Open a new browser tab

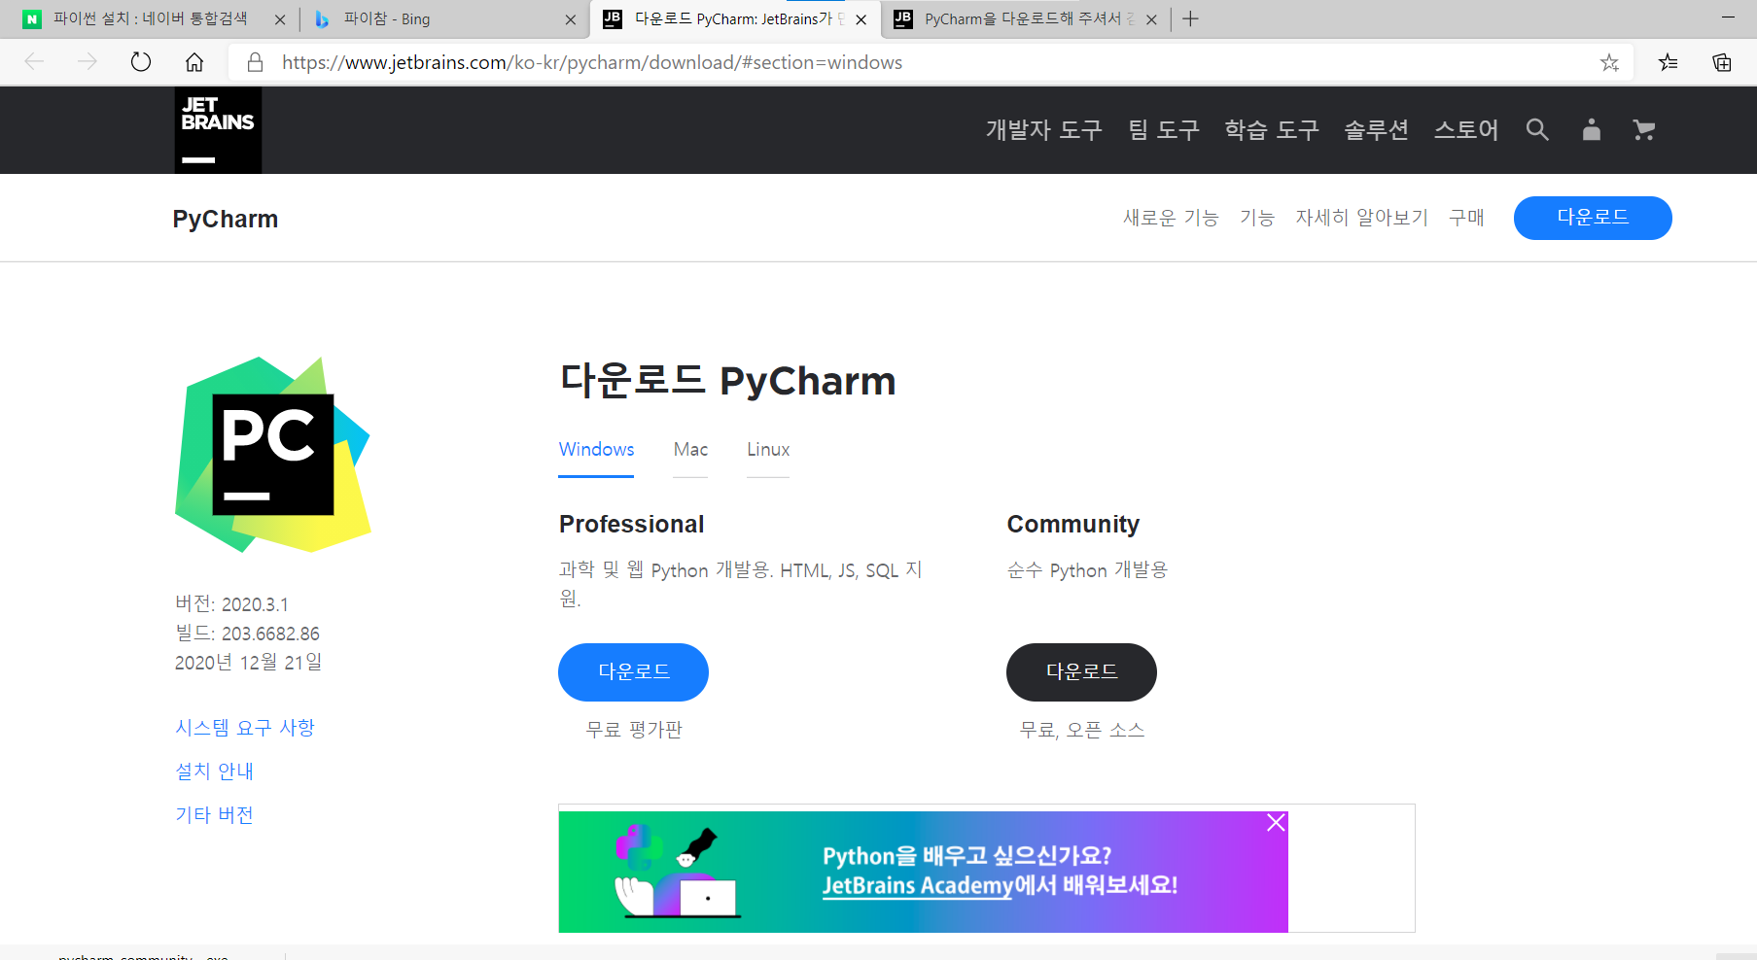point(1190,18)
